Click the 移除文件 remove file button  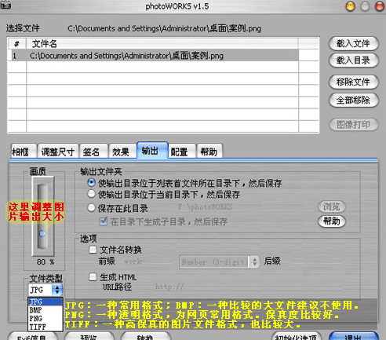(353, 82)
